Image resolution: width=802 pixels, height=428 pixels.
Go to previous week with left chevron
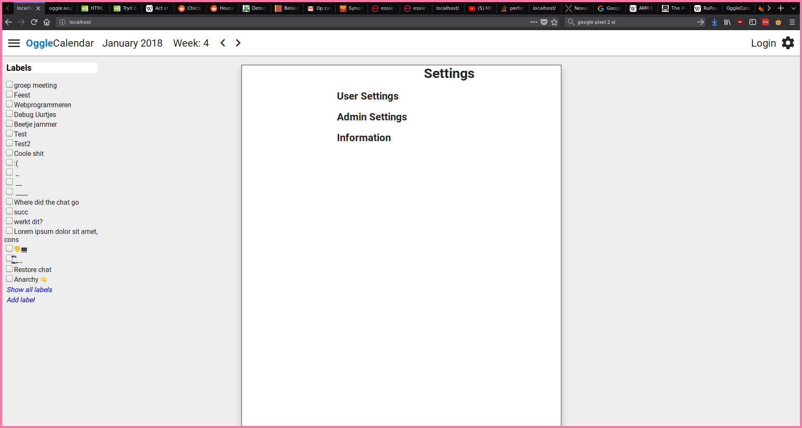[x=223, y=43]
